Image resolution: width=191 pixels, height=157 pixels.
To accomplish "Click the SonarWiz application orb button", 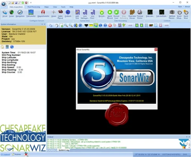I will click(4, 4).
